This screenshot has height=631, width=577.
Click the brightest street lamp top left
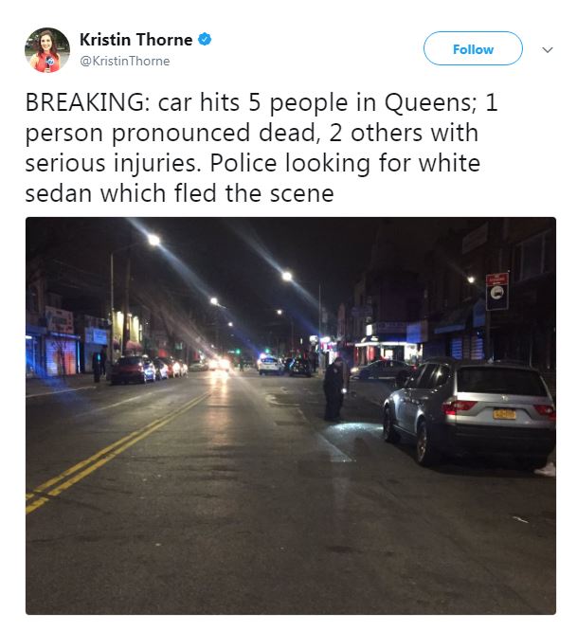point(153,240)
